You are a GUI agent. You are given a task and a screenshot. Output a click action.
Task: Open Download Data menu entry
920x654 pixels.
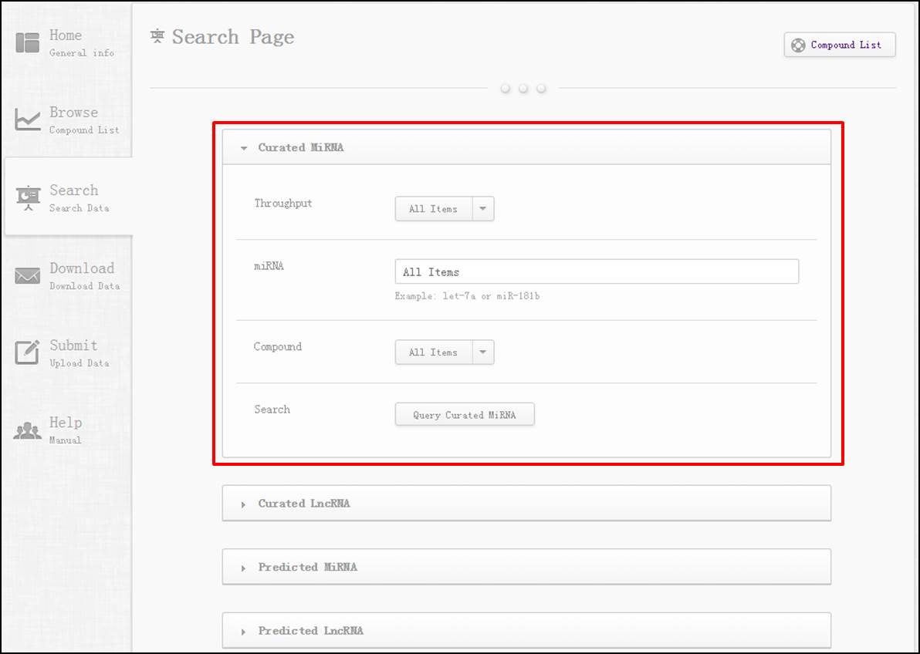pos(68,275)
